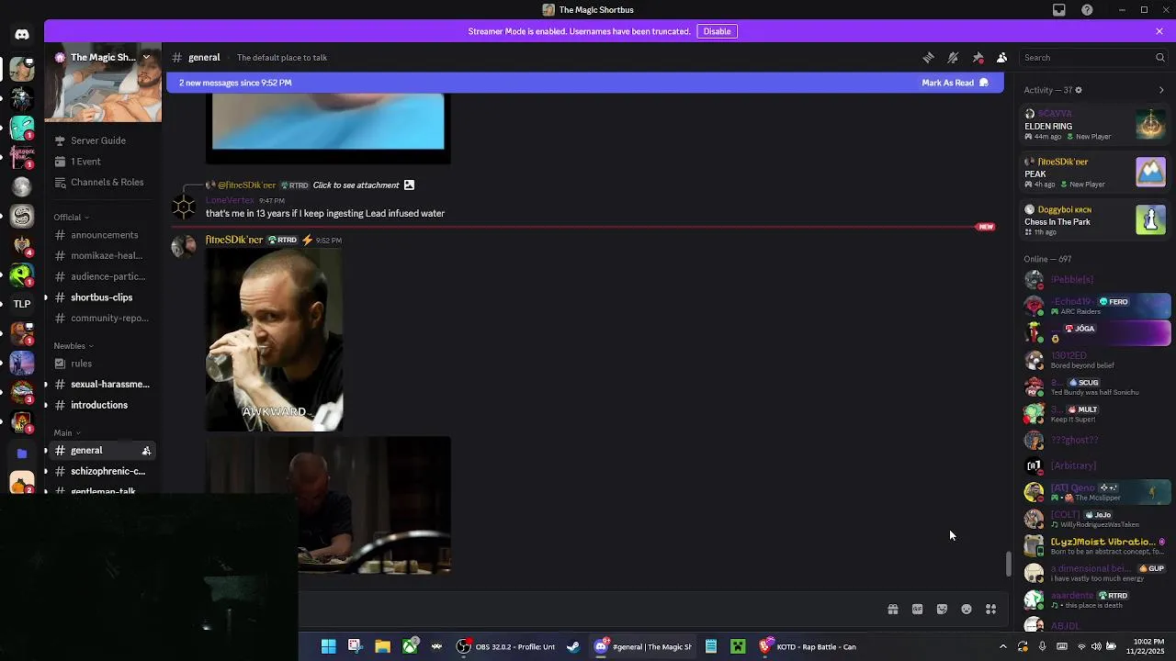Open the Threads icon in channel header
Viewport: 1176px width, 661px height.
pyautogui.click(x=929, y=58)
